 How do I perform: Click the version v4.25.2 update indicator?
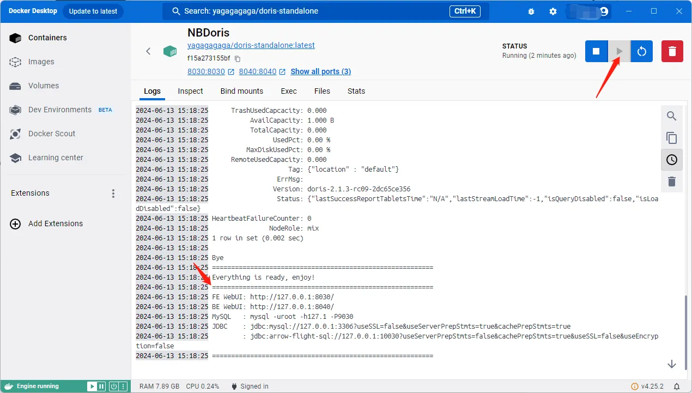647,386
